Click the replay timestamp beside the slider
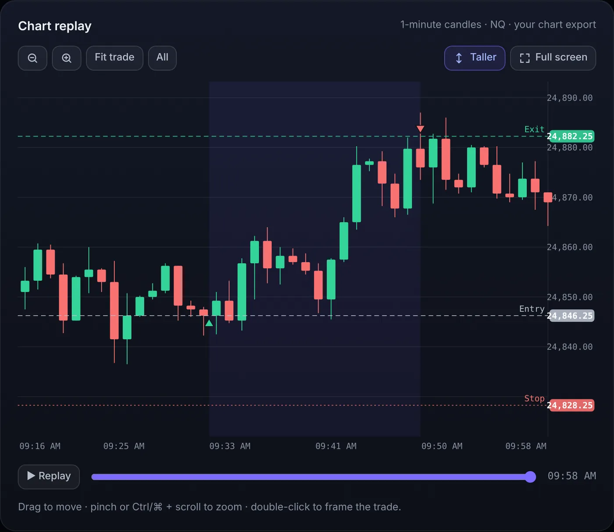 [572, 476]
